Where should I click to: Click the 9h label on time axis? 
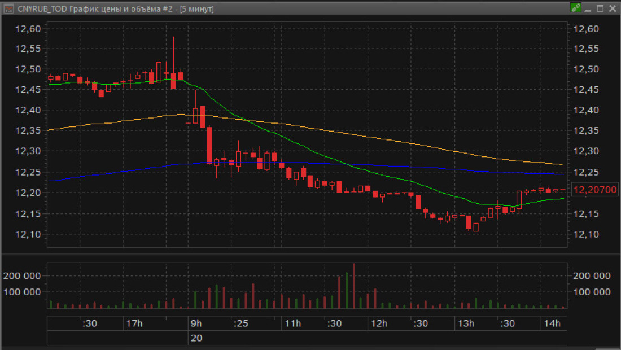(196, 323)
